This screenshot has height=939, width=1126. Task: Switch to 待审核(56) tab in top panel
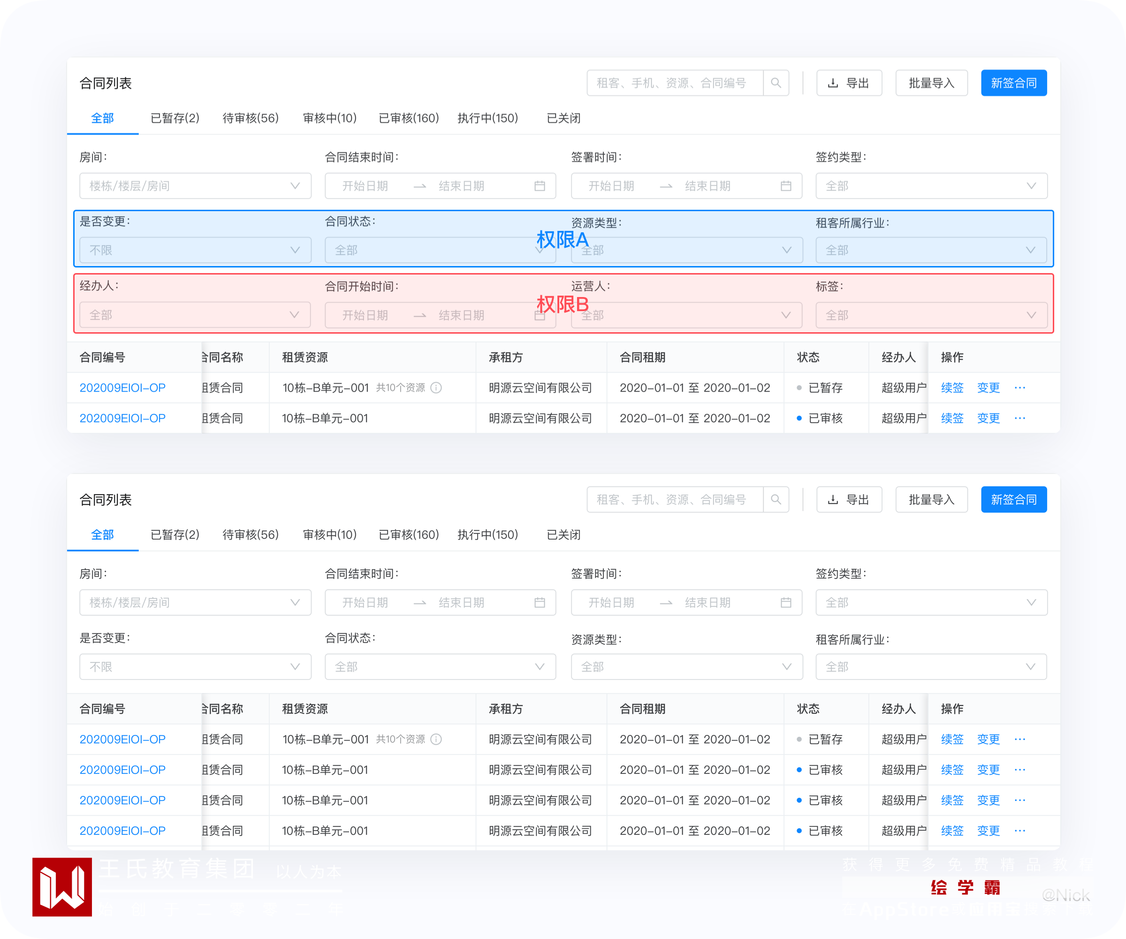pos(251,118)
